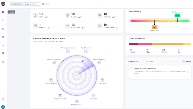Open the JT user avatar
The height and width of the screenshot is (109, 193).
[3, 107]
